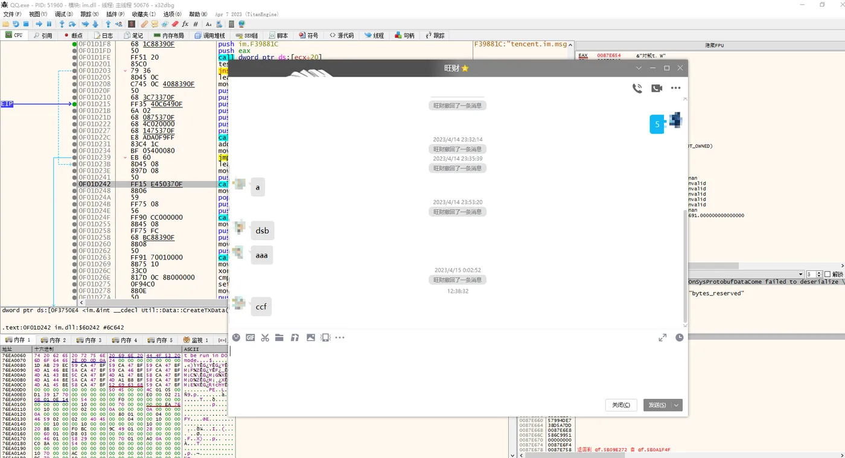The image size is (845, 458).
Task: Open the 发送 button dropdown arrow
Action: [x=677, y=405]
